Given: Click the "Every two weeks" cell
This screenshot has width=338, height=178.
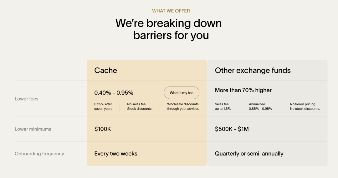Looking at the screenshot, I should (x=116, y=154).
